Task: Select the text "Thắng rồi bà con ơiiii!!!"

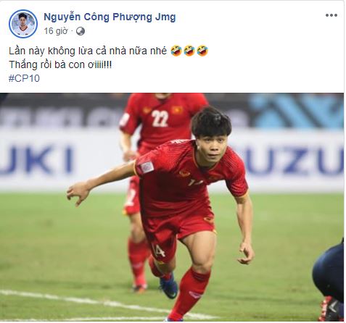Action: click(60, 64)
